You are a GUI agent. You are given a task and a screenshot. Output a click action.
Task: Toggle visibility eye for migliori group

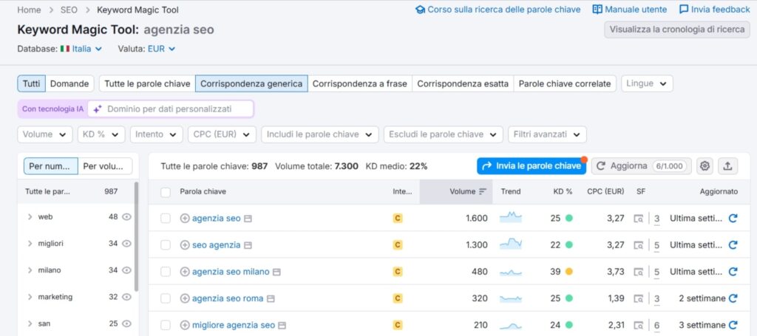coord(126,244)
